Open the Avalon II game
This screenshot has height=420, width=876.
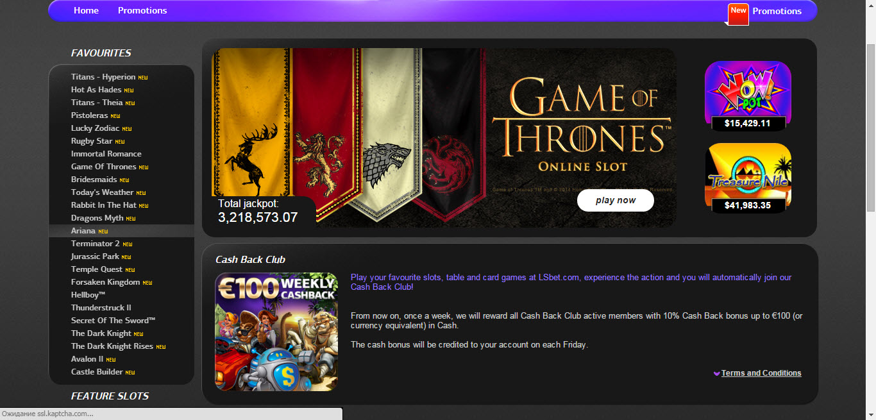pos(87,359)
